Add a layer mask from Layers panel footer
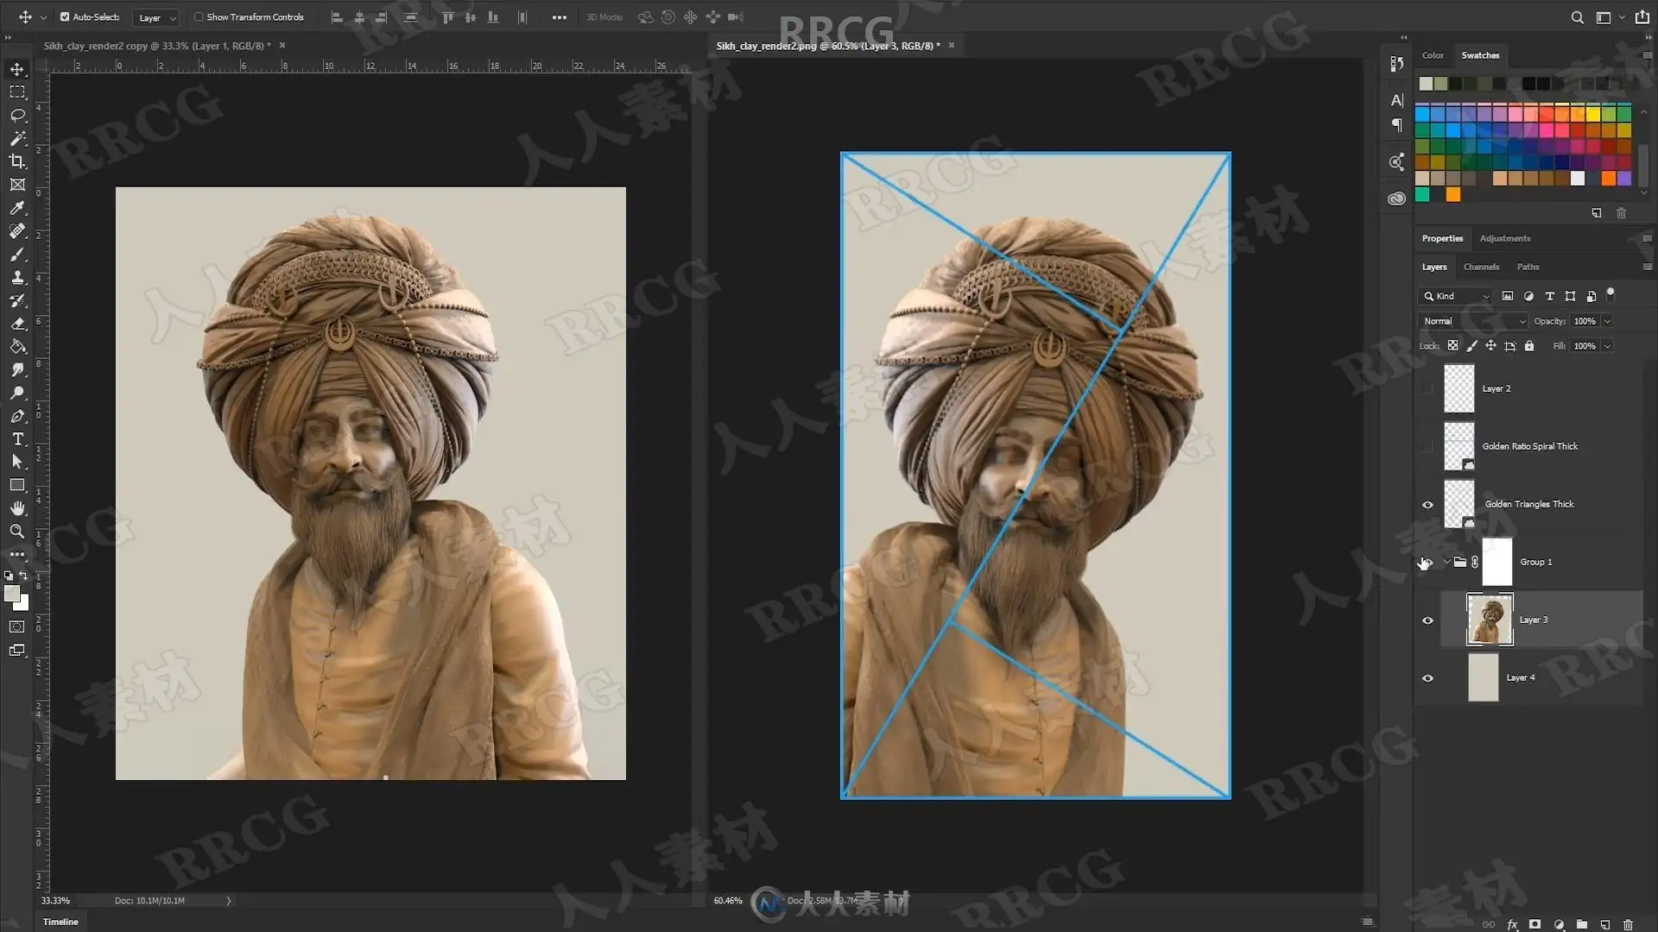Image resolution: width=1658 pixels, height=932 pixels. (1535, 924)
